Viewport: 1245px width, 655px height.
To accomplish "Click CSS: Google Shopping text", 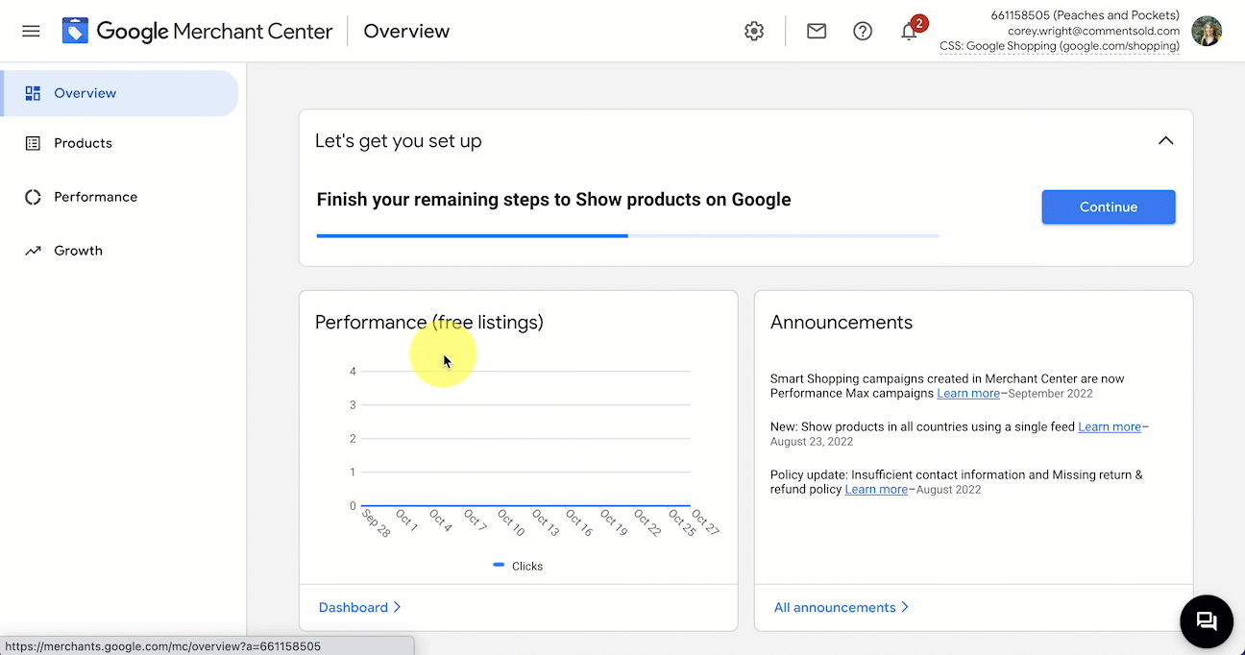I will (1060, 46).
